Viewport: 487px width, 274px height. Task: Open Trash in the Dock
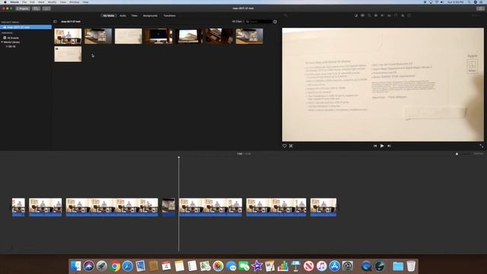411,266
